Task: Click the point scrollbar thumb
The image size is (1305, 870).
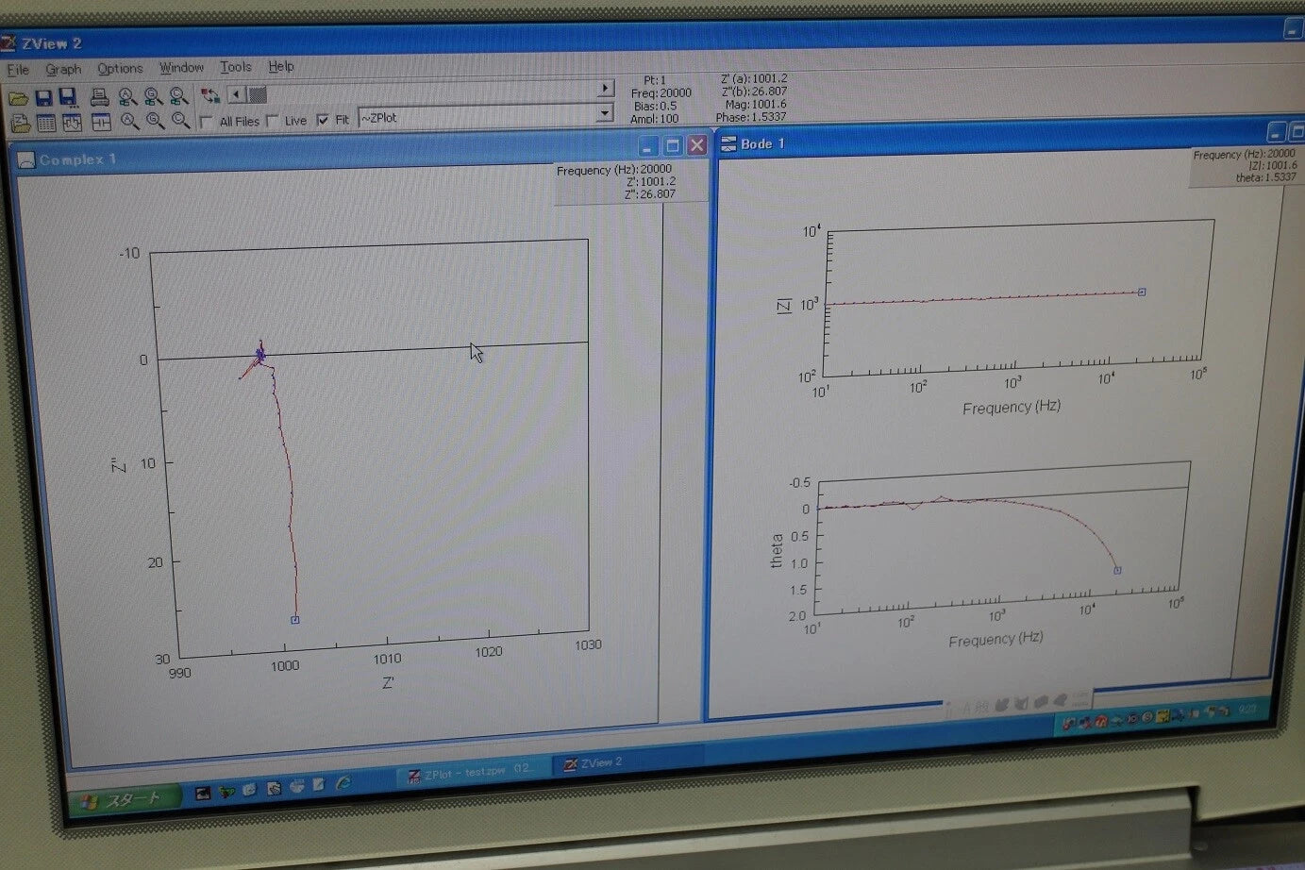Action: [257, 94]
